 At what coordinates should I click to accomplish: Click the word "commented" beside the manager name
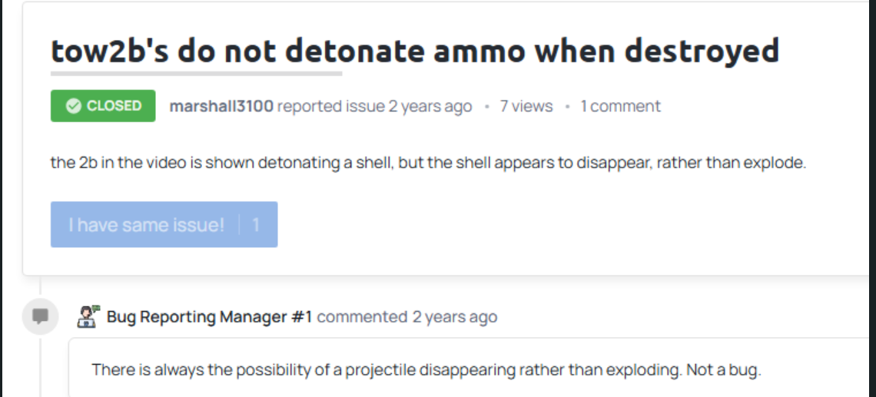pyautogui.click(x=362, y=316)
